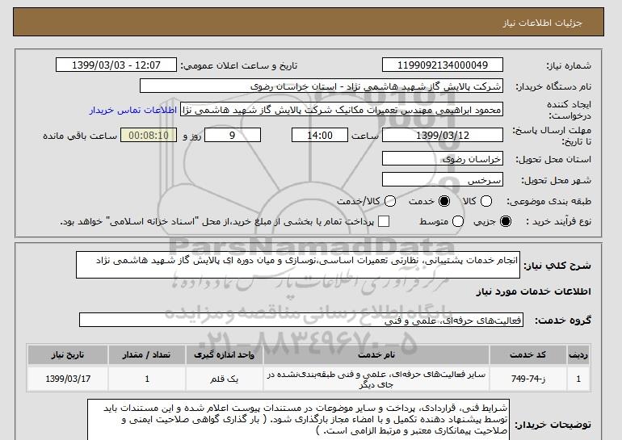This screenshot has width=622, height=440.
Task: Click the delivery city field سرخس
Action: pos(443,179)
